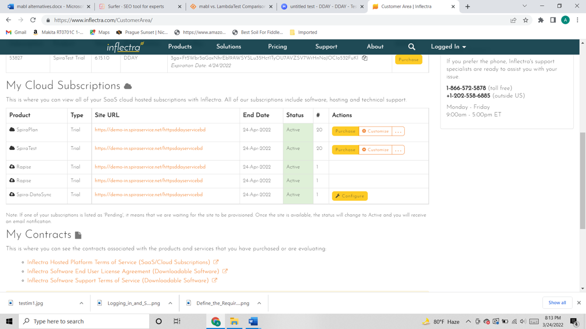Viewport: 586px width, 329px height.
Task: Bookmark this page with the star icon
Action: (525, 20)
